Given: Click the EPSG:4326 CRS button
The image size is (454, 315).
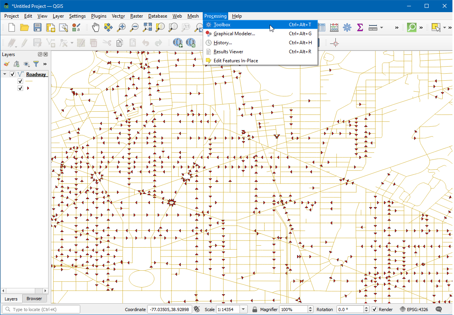Looking at the screenshot, I should [x=414, y=310].
